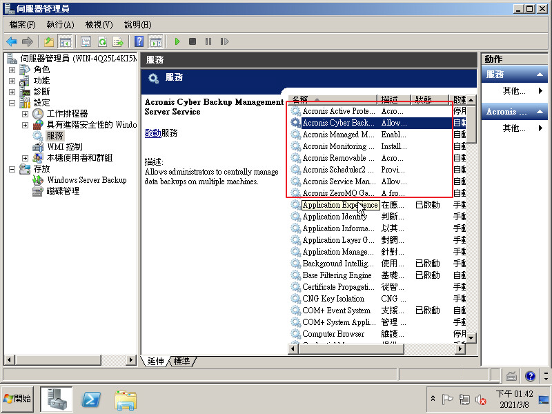Select Acronis Active Protection service row

coord(377,111)
